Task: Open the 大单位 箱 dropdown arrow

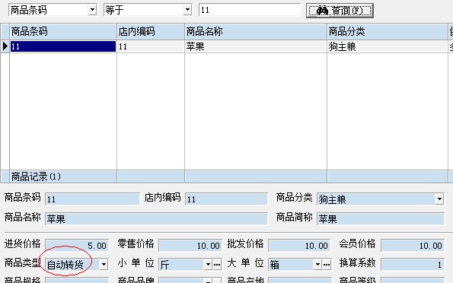Action: (317, 264)
